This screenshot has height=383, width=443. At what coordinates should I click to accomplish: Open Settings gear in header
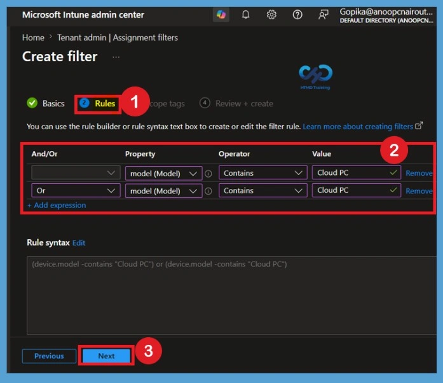[x=271, y=15]
